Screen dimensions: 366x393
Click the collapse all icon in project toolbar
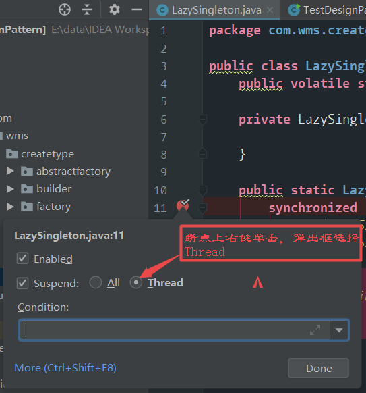[87, 9]
